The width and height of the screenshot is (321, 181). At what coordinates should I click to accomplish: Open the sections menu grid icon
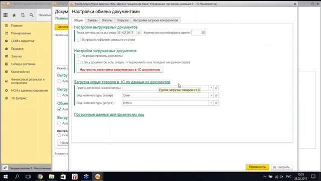coord(6,15)
